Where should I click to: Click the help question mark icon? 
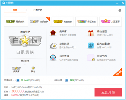(x=120, y=10)
